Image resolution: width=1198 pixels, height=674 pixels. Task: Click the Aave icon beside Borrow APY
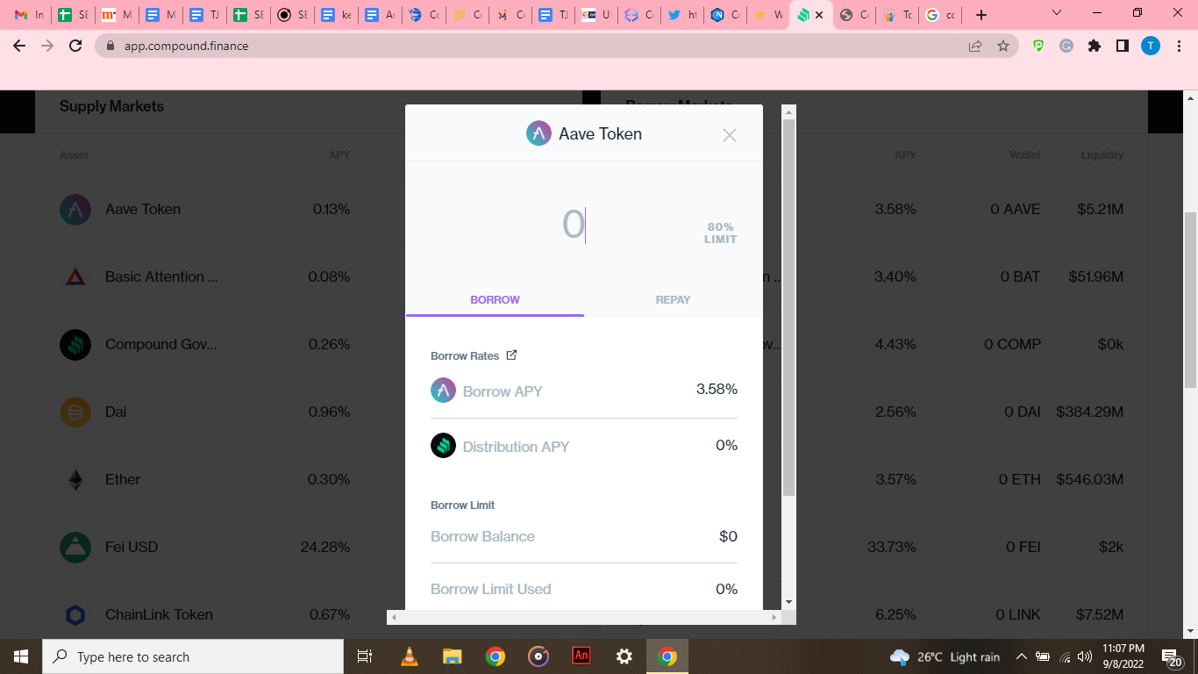(x=443, y=391)
